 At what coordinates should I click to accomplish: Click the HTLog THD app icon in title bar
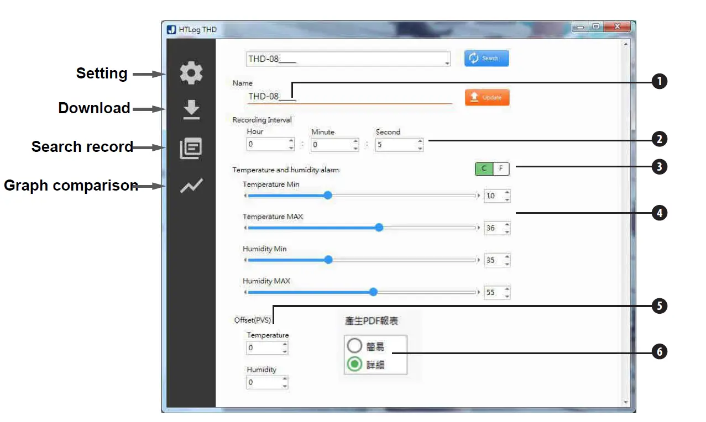[172, 29]
